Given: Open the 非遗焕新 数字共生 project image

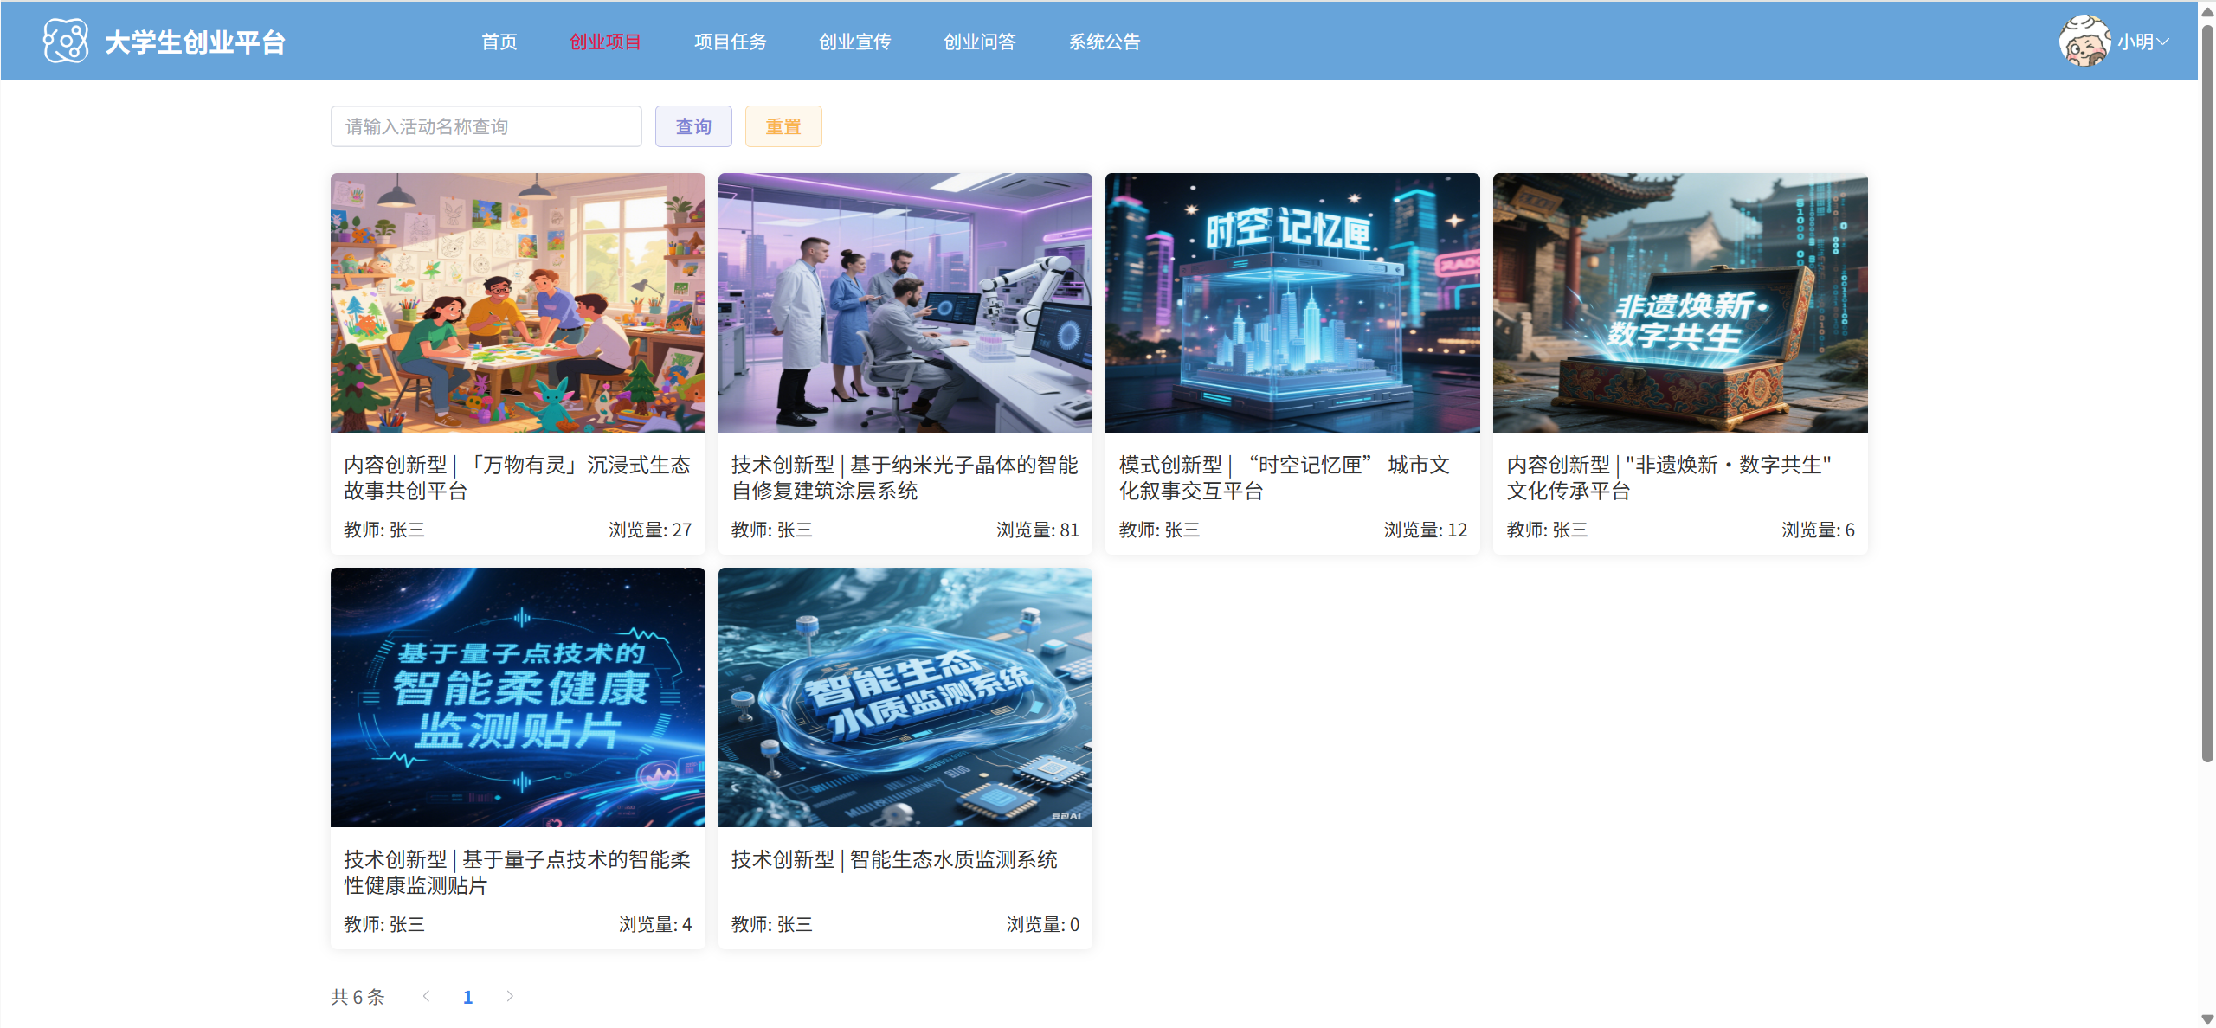Looking at the screenshot, I should (x=1679, y=302).
